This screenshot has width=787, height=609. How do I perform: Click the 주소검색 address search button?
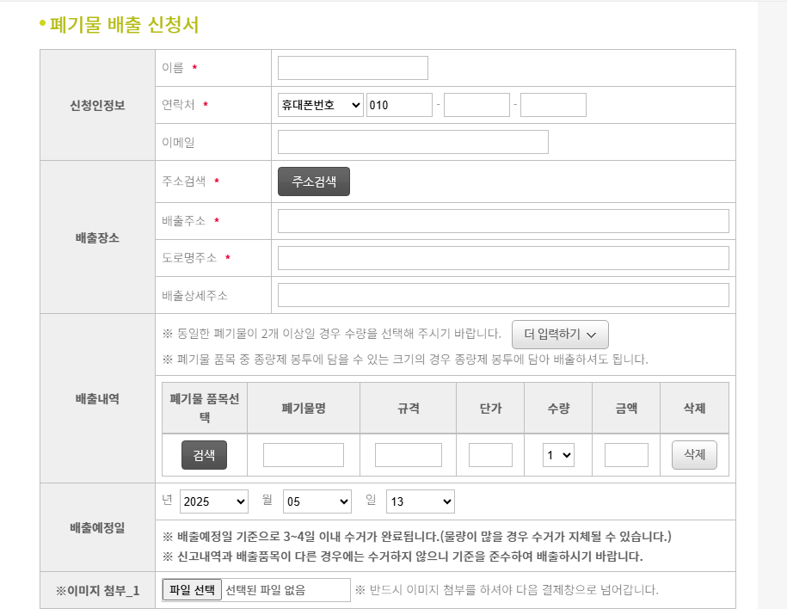pos(312,181)
